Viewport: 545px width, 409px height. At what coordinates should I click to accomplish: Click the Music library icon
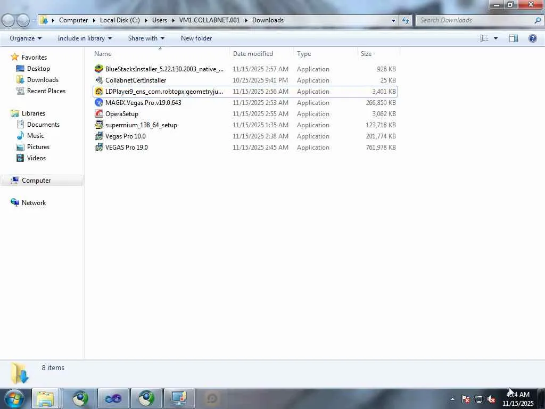pyautogui.click(x=20, y=136)
